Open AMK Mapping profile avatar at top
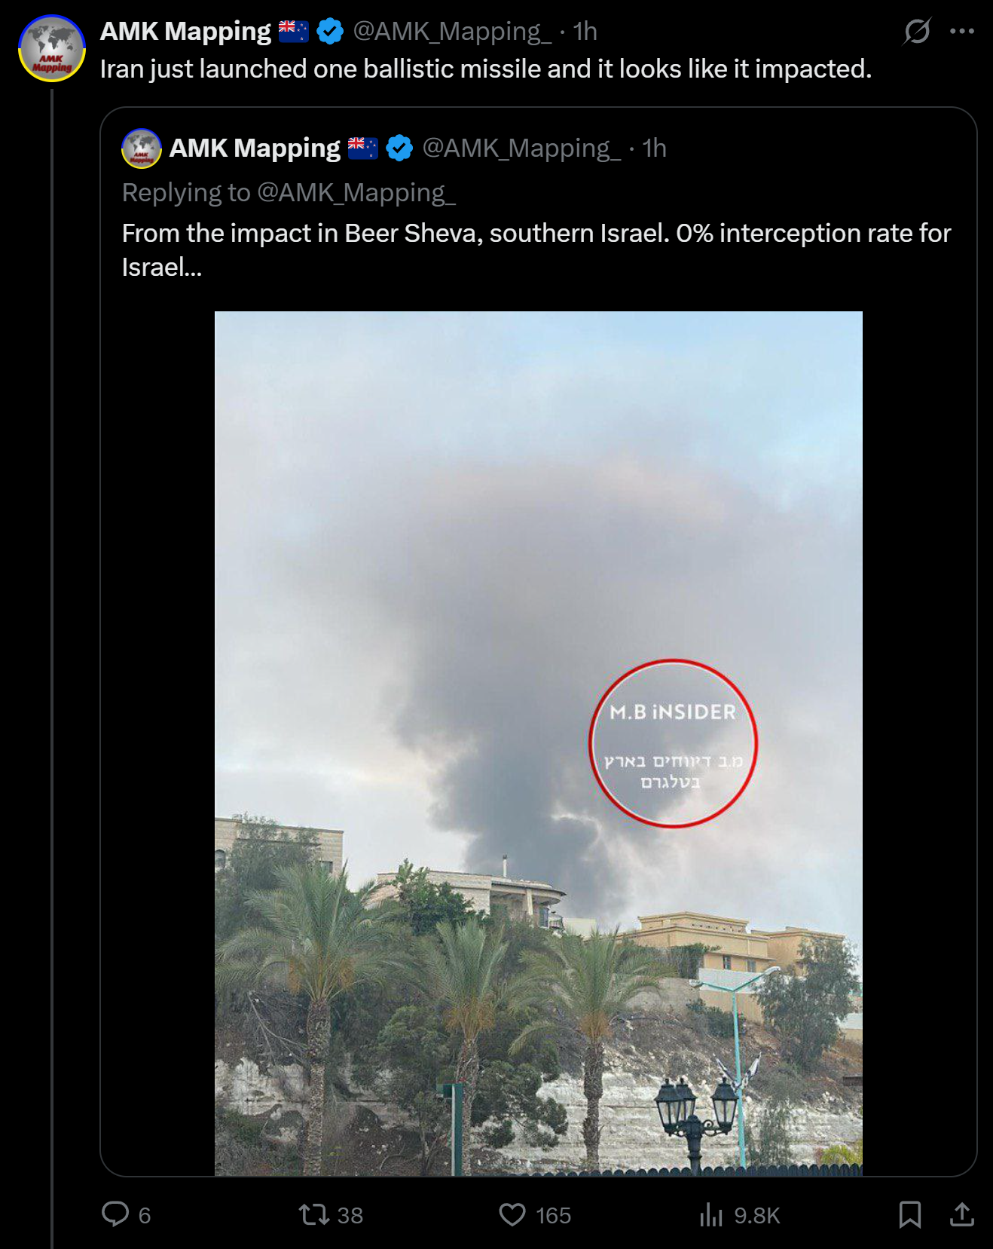Image resolution: width=993 pixels, height=1249 pixels. 52,48
